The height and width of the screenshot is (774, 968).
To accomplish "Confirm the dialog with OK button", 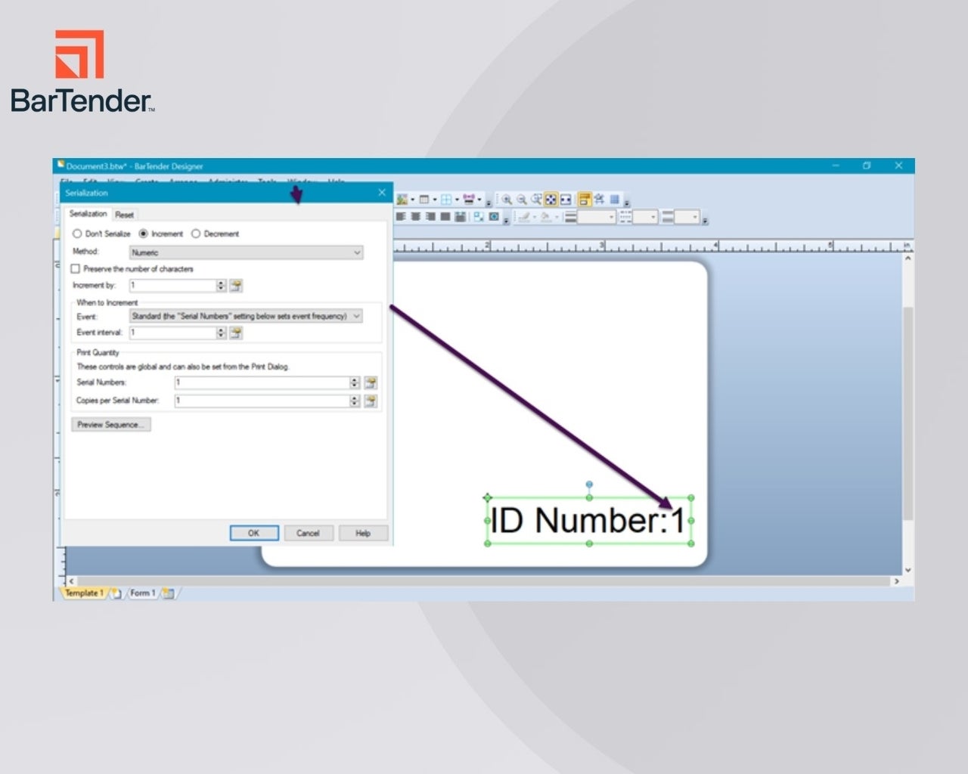I will tap(253, 533).
